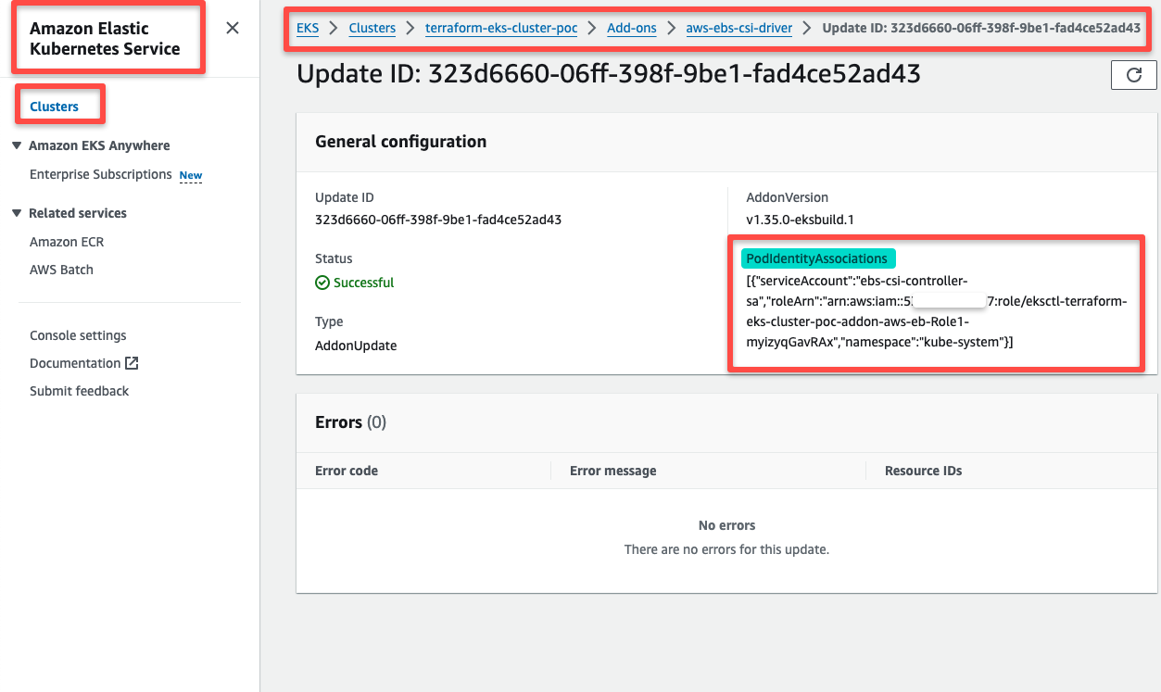The height and width of the screenshot is (692, 1161).
Task: Open Clusters from the breadcrumb trail
Action: (x=372, y=29)
